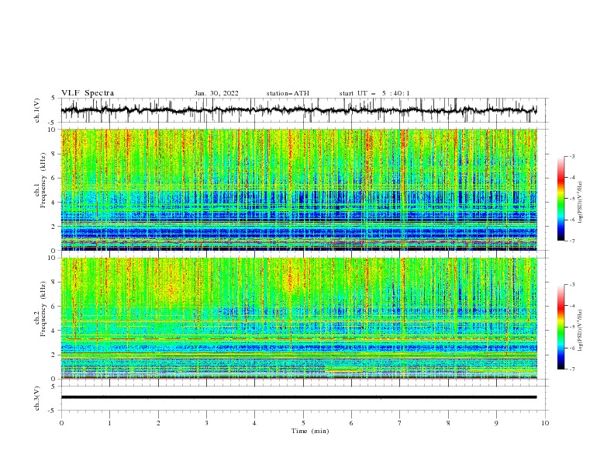
Task: Click the "-7" tick on ch.1 colorbar
Action: 571,241
